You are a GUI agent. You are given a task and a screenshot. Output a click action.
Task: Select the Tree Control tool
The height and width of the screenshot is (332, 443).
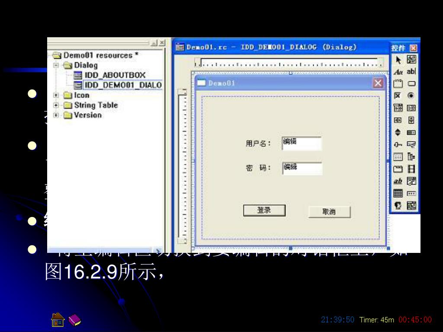coord(411,156)
